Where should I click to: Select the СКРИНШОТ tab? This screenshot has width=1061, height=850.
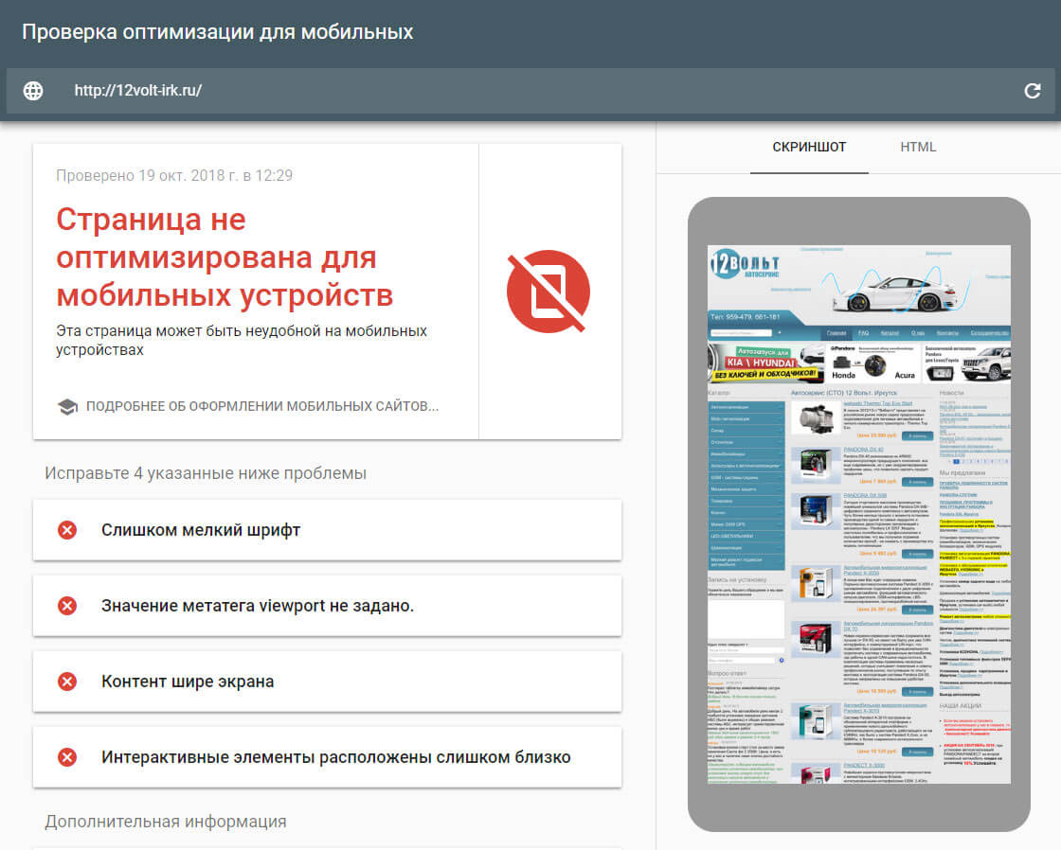808,147
